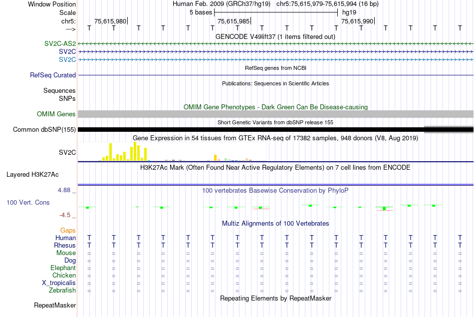Open the GENCODE V49lift37 track title
This screenshot has height=317, width=474.
pos(275,36)
